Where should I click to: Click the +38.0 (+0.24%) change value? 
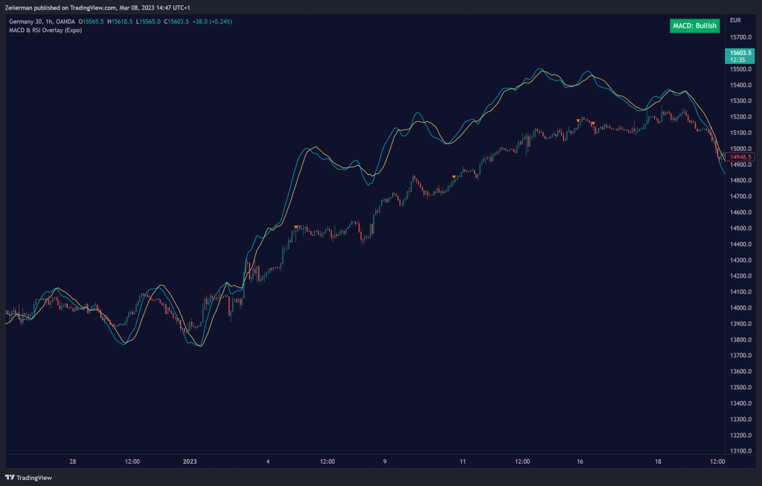point(212,22)
